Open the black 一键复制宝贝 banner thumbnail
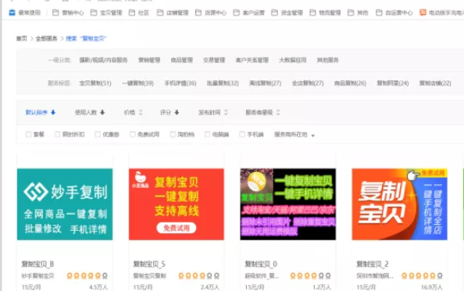Screen dimensions: 464x291 point(288,204)
